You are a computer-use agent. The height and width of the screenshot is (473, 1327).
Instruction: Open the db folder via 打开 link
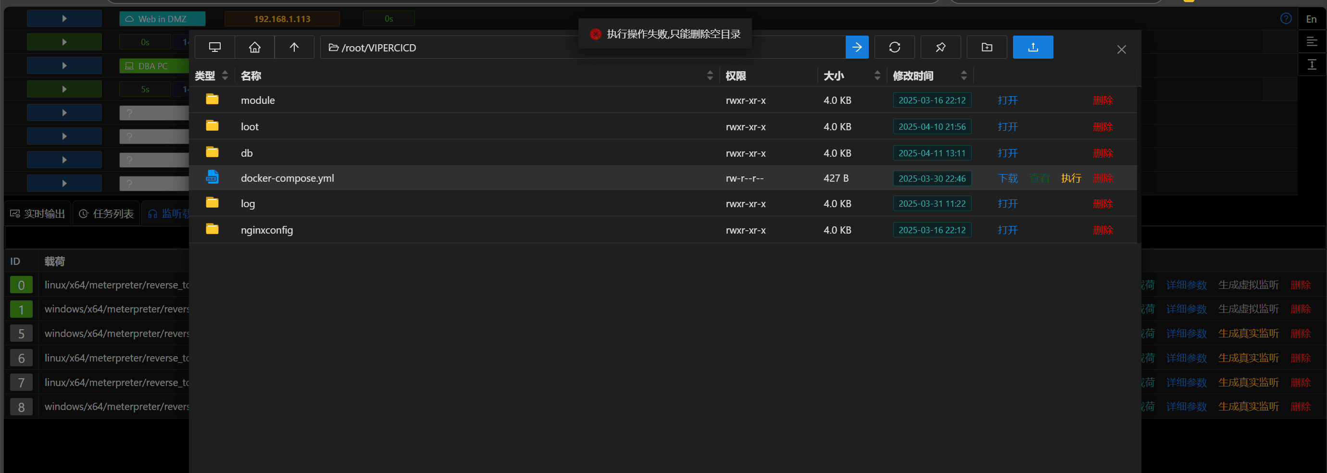point(1008,153)
